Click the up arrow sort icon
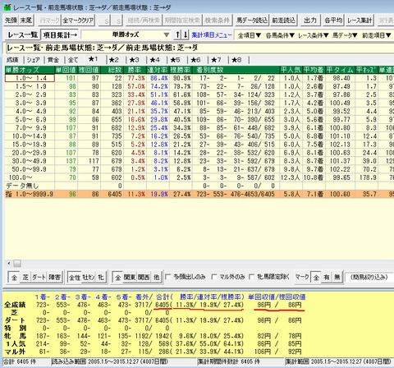The height and width of the screenshot is (368, 394). click(x=177, y=34)
